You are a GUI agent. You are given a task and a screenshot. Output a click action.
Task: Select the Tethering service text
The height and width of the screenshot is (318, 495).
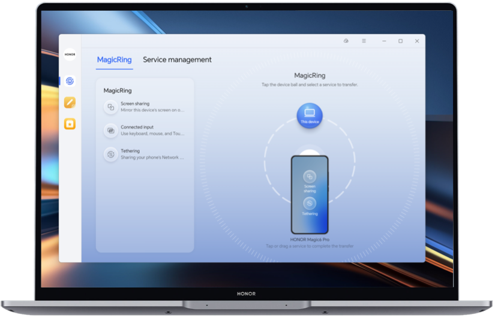(130, 151)
